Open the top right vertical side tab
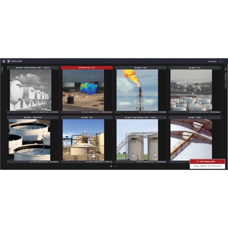Viewport: 228px width, 228px height. coord(226,69)
